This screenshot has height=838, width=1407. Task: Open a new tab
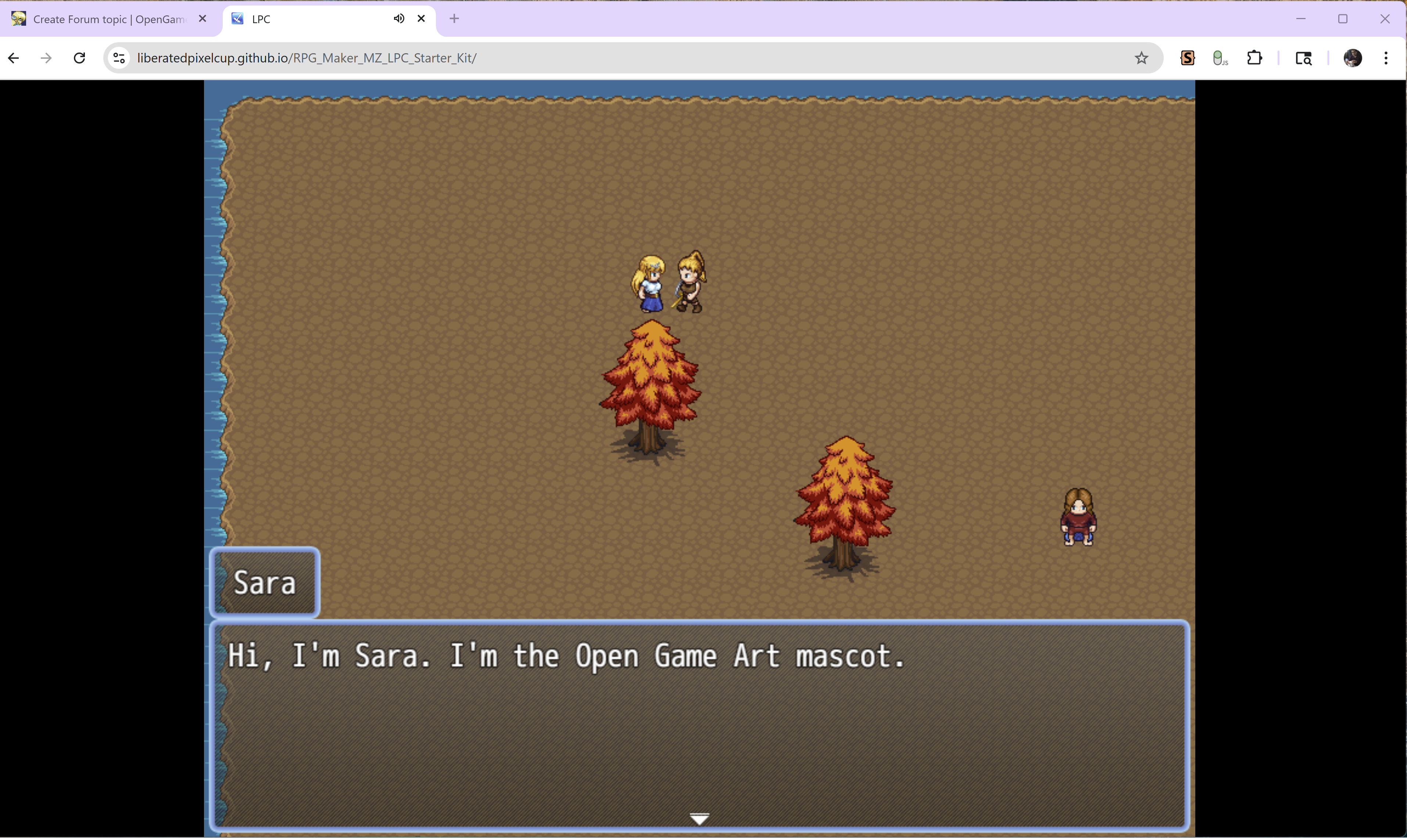[454, 19]
